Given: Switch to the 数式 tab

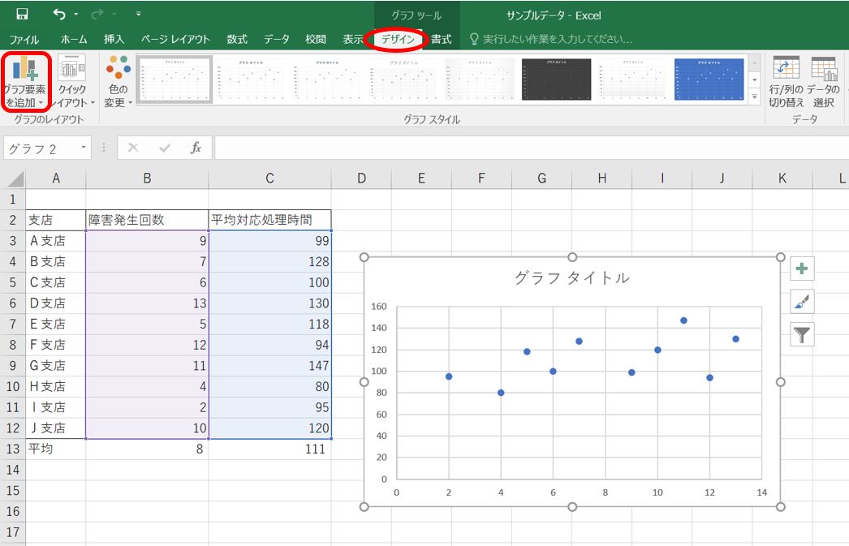Looking at the screenshot, I should click(237, 39).
